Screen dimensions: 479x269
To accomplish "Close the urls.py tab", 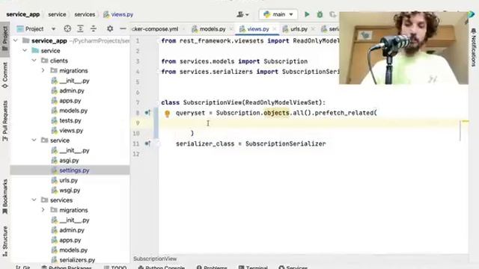I will pyautogui.click(x=313, y=29).
